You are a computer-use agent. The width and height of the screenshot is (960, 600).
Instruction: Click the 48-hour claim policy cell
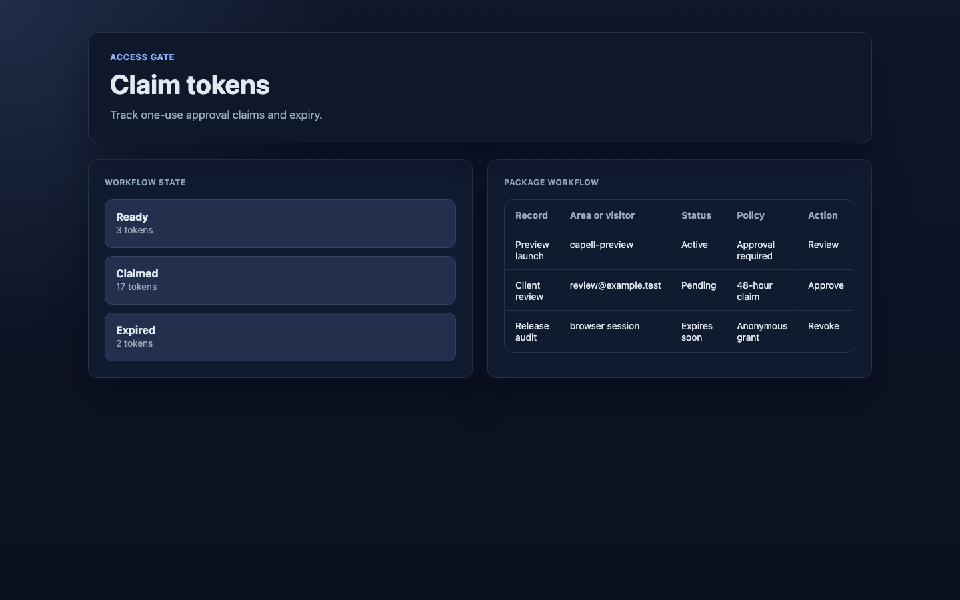click(x=763, y=291)
